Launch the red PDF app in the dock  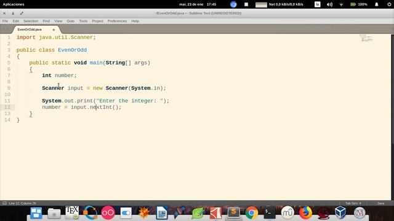(215, 213)
